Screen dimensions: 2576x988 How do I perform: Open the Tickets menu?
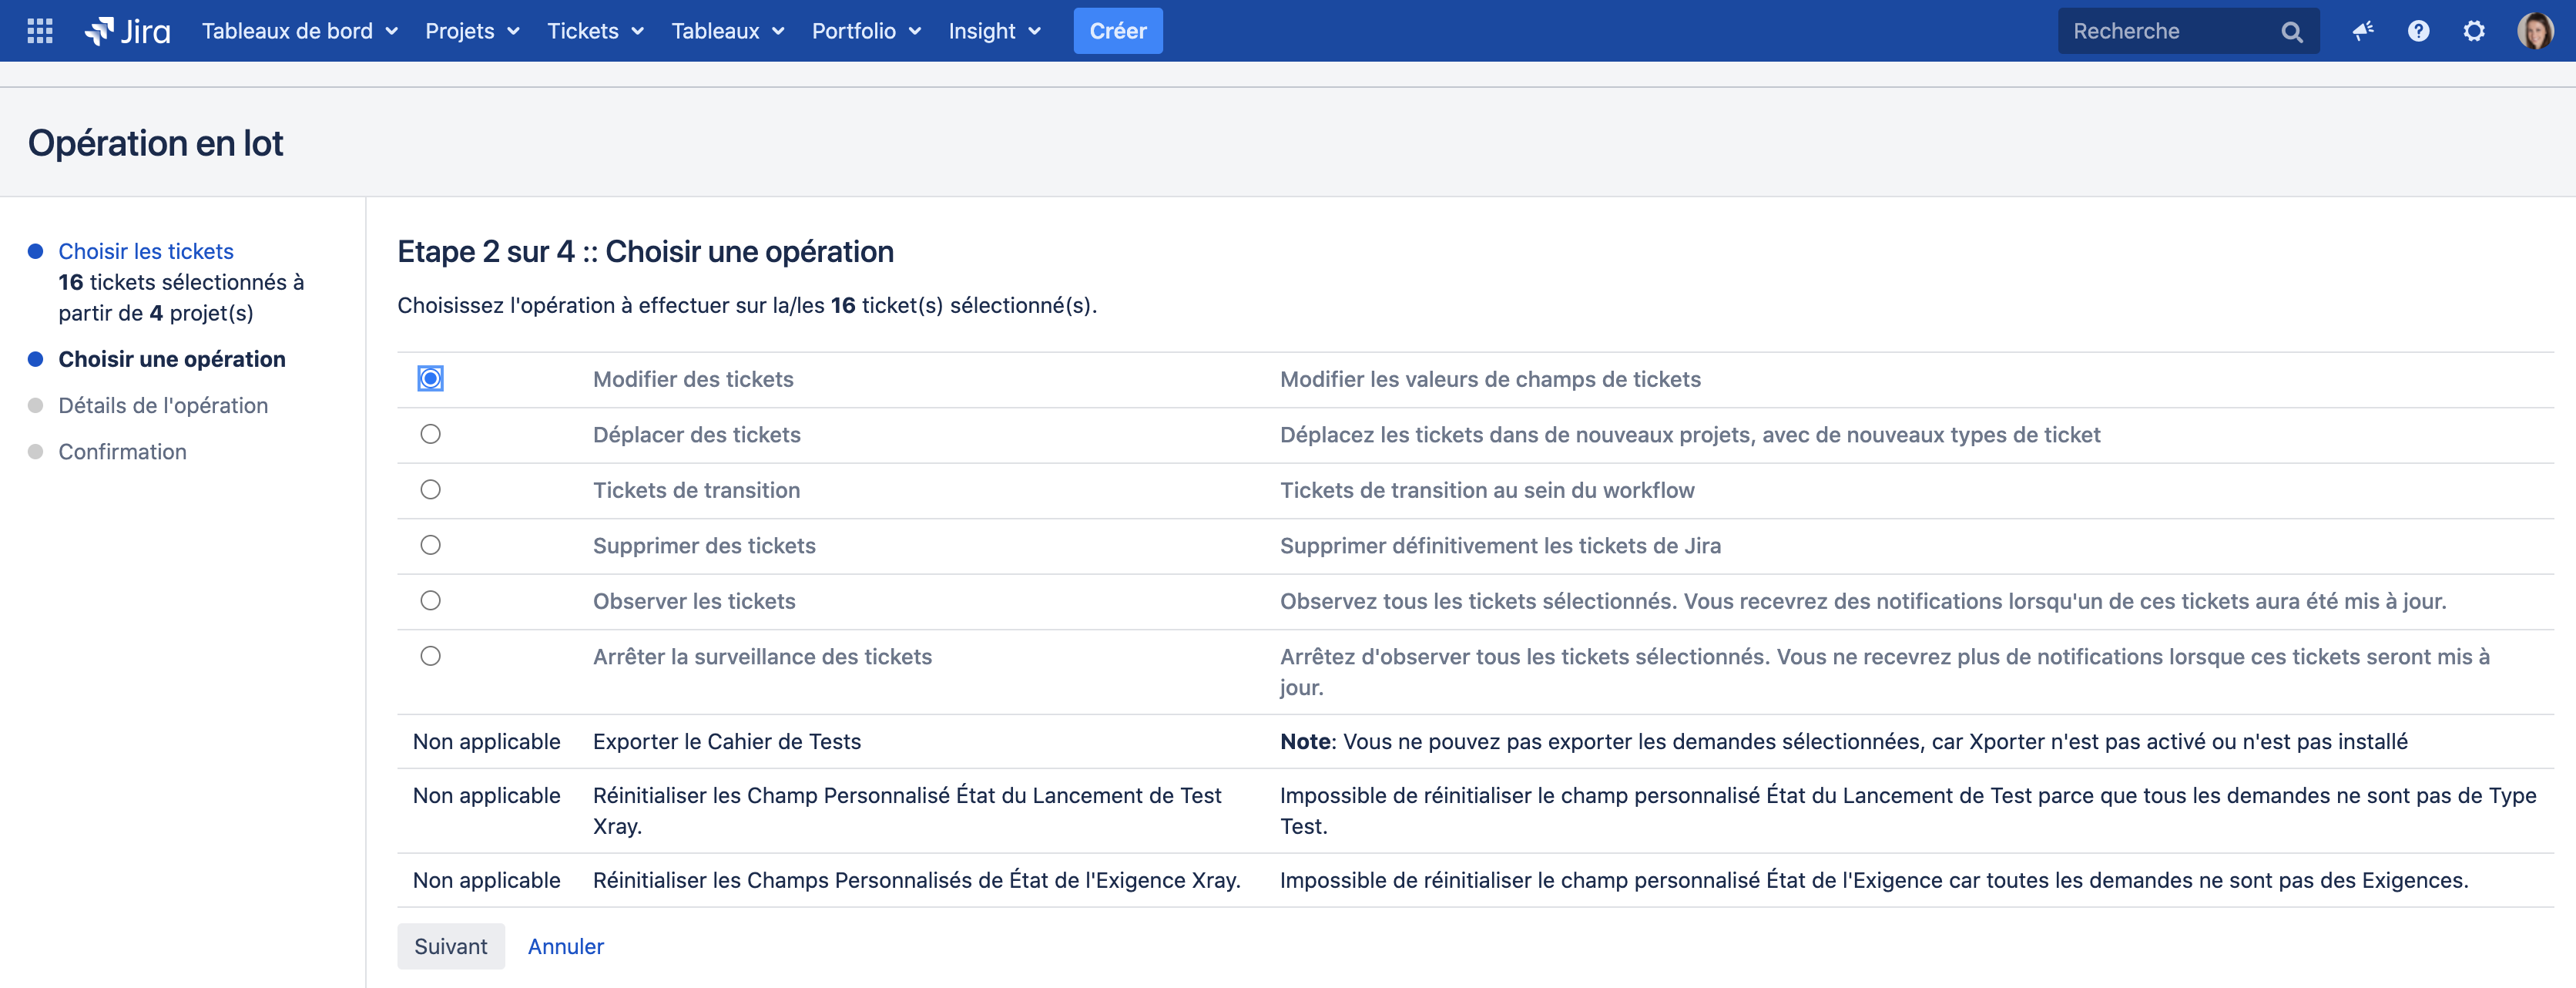click(594, 31)
